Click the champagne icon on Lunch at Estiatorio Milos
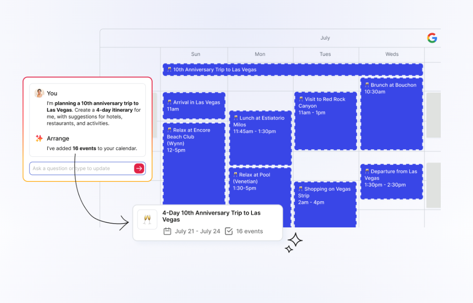The width and height of the screenshot is (473, 303). (x=236, y=118)
